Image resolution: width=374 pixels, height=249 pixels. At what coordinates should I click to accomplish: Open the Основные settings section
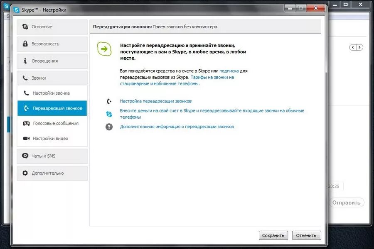pos(52,27)
